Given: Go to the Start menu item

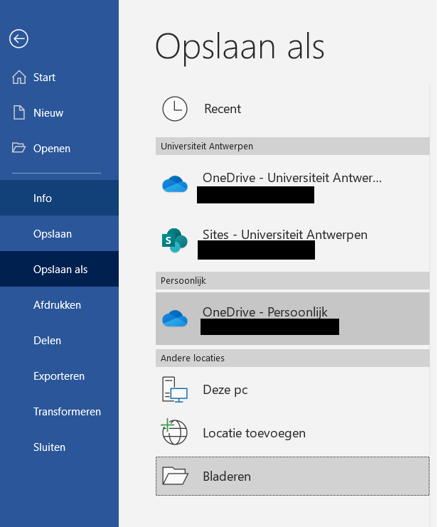Looking at the screenshot, I should click(x=59, y=78).
